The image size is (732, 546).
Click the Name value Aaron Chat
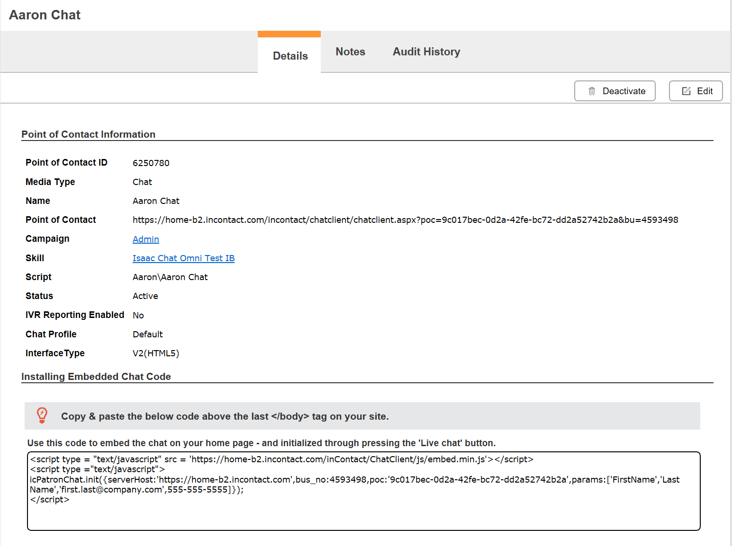[156, 201]
